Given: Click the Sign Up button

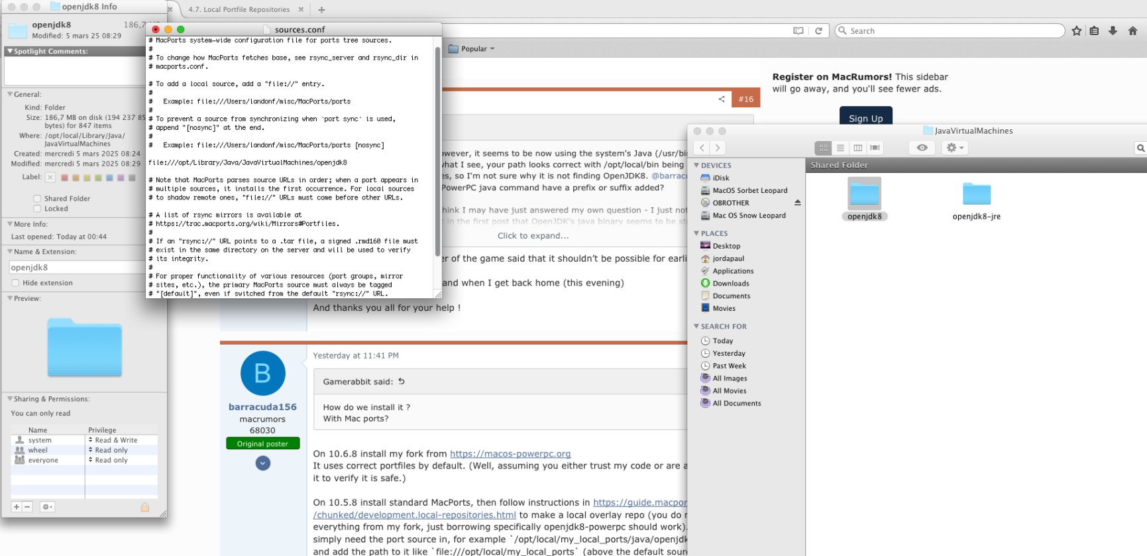Looking at the screenshot, I should click(866, 117).
